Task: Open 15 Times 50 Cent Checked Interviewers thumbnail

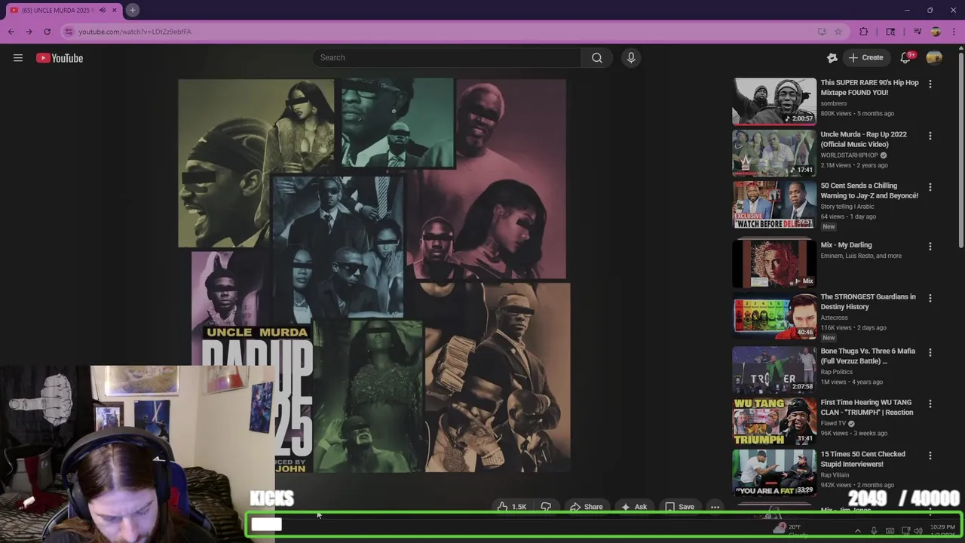Action: point(774,472)
